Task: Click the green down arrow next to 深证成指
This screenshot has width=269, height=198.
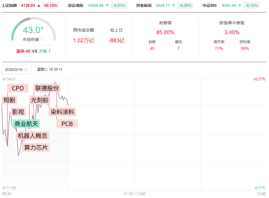Action: coord(107,5)
